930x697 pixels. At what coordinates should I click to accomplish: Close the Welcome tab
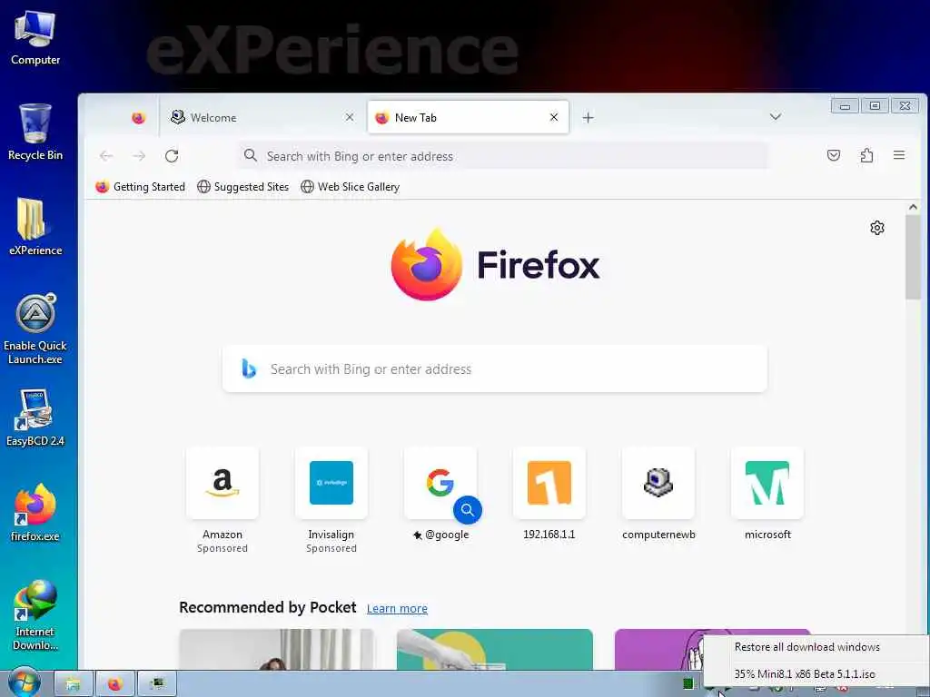(350, 117)
